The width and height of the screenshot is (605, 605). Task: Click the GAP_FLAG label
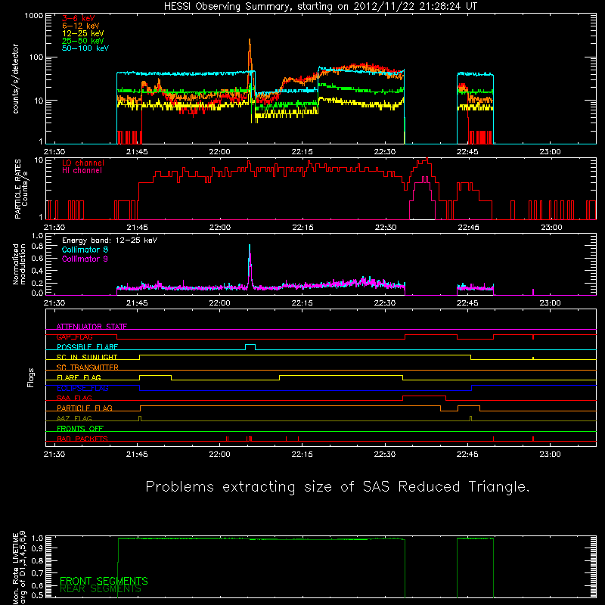click(74, 337)
